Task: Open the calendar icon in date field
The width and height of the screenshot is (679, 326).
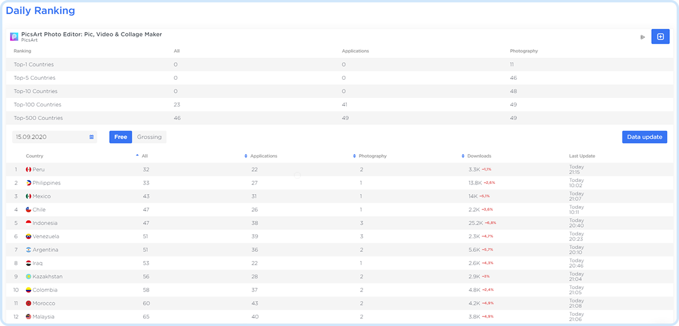Action: click(x=92, y=137)
